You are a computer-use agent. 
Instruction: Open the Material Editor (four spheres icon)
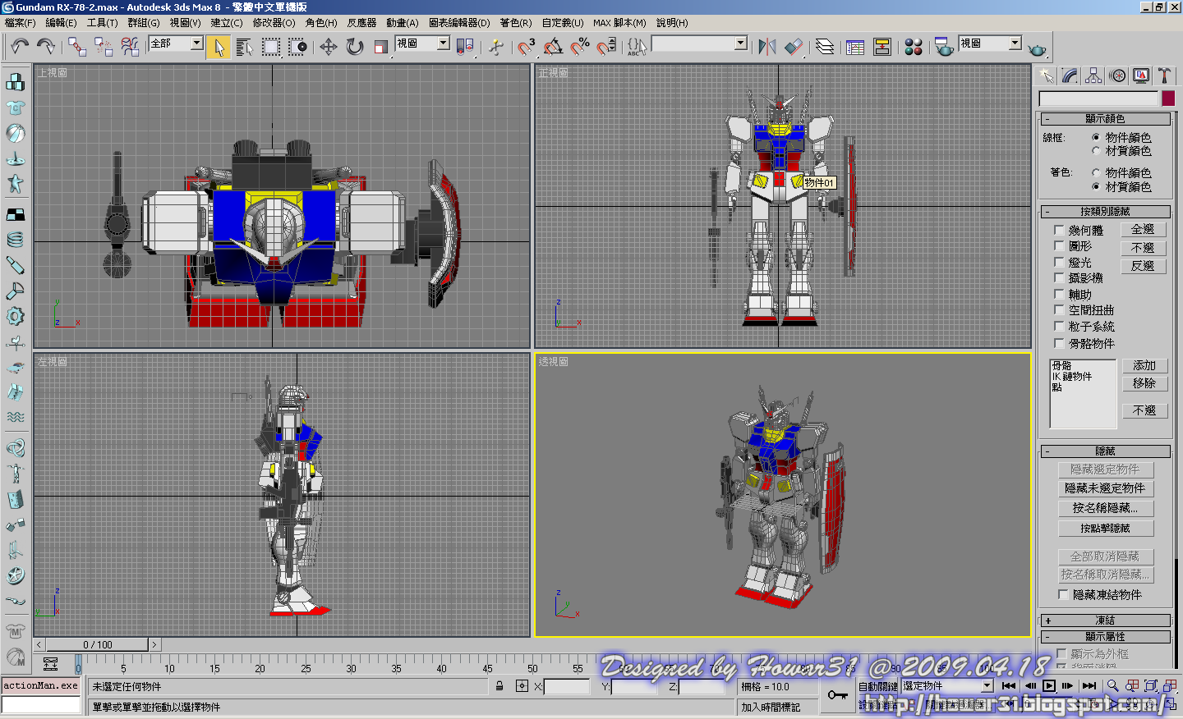[x=914, y=47]
